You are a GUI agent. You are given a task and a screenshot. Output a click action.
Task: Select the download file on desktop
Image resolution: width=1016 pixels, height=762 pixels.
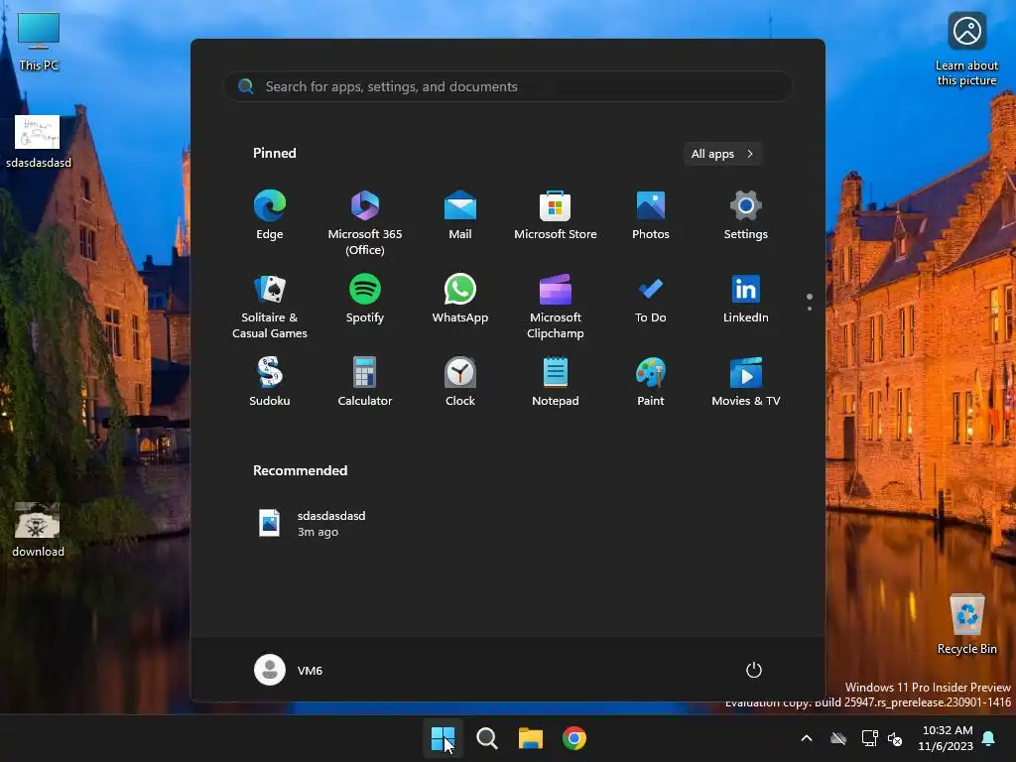point(38,530)
